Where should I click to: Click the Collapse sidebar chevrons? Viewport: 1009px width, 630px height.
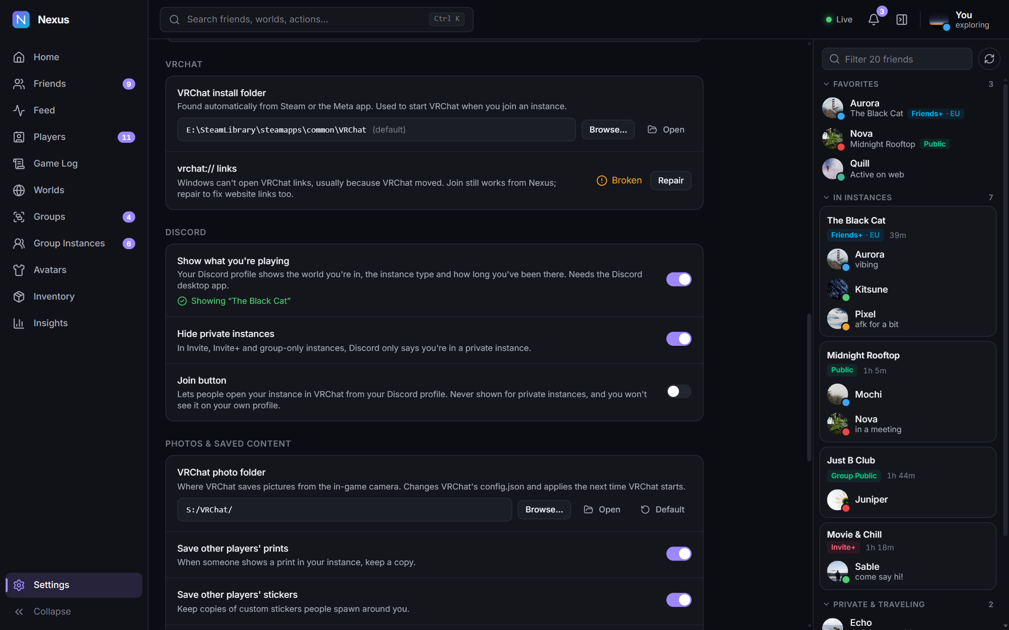click(19, 611)
